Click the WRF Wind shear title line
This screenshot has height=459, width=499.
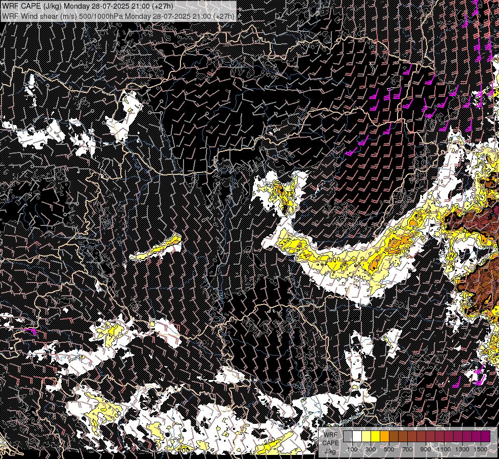[118, 16]
